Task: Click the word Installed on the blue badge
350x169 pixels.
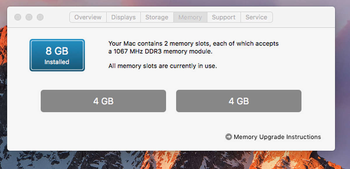Action: (x=57, y=62)
